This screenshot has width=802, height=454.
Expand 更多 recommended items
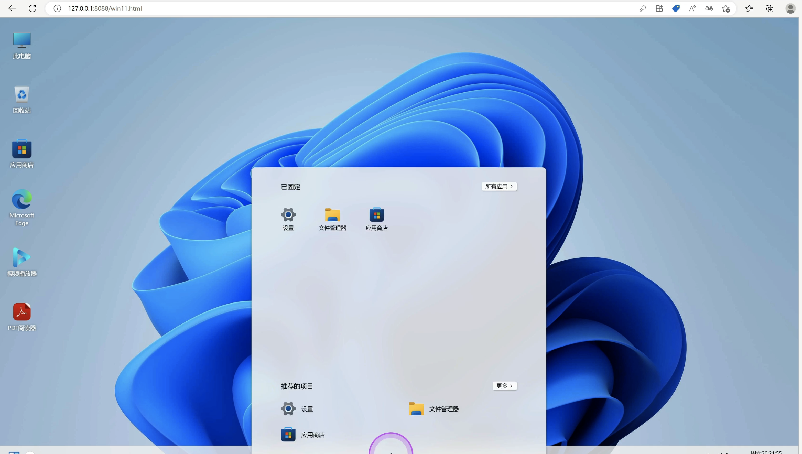504,386
